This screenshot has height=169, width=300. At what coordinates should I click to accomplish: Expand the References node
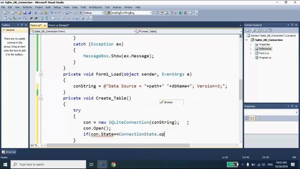pos(251,49)
